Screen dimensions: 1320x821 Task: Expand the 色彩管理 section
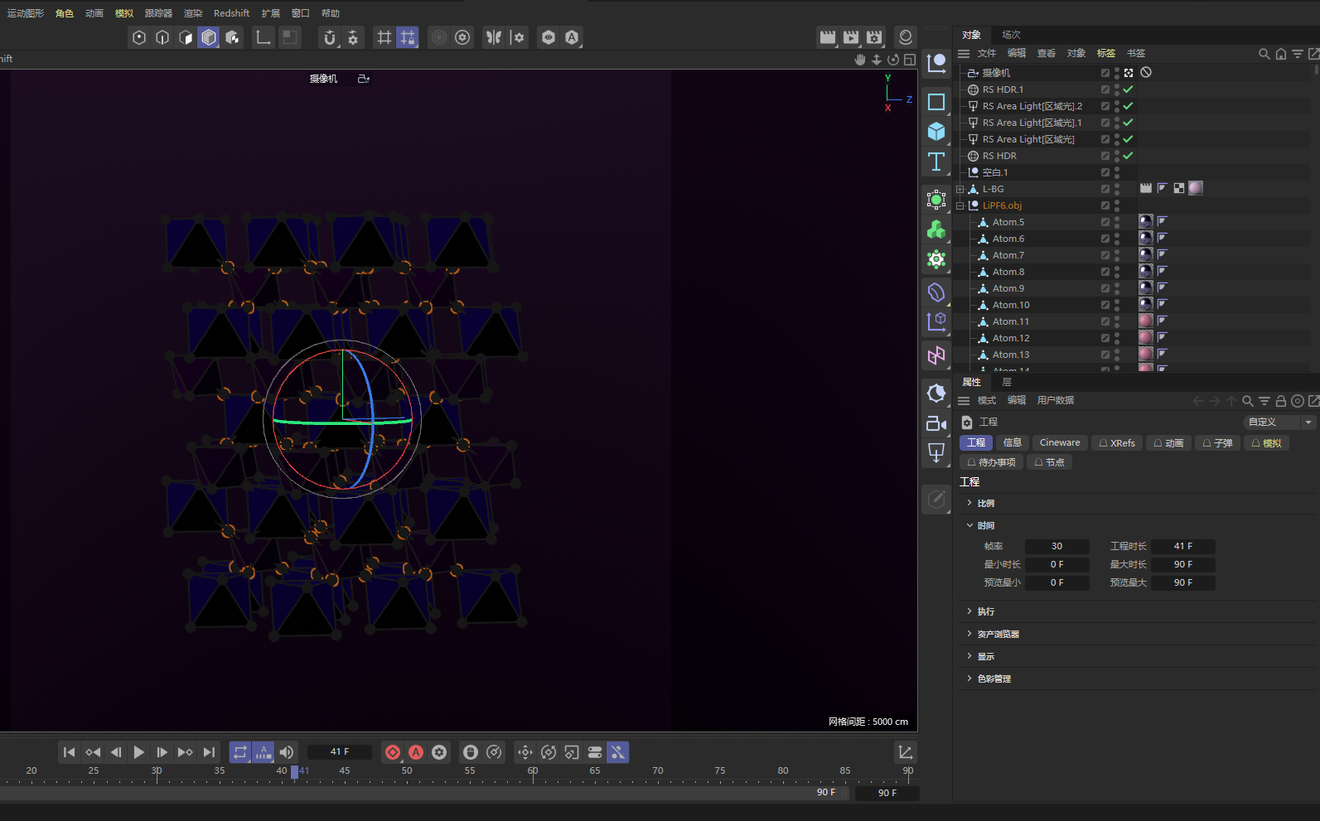(x=969, y=679)
